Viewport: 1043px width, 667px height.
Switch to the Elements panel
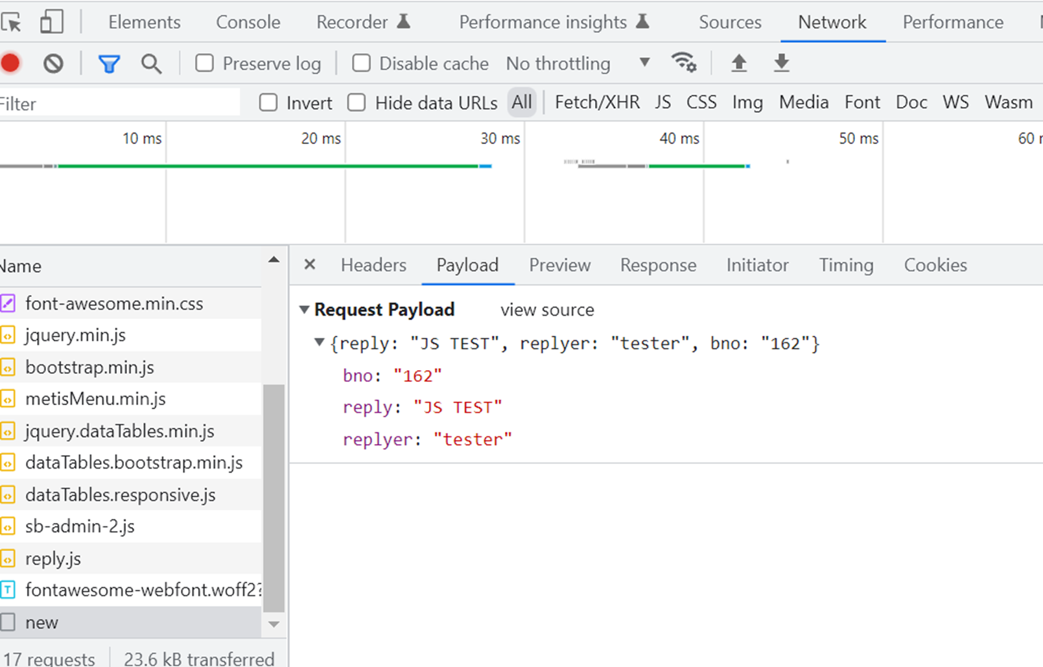(x=145, y=22)
